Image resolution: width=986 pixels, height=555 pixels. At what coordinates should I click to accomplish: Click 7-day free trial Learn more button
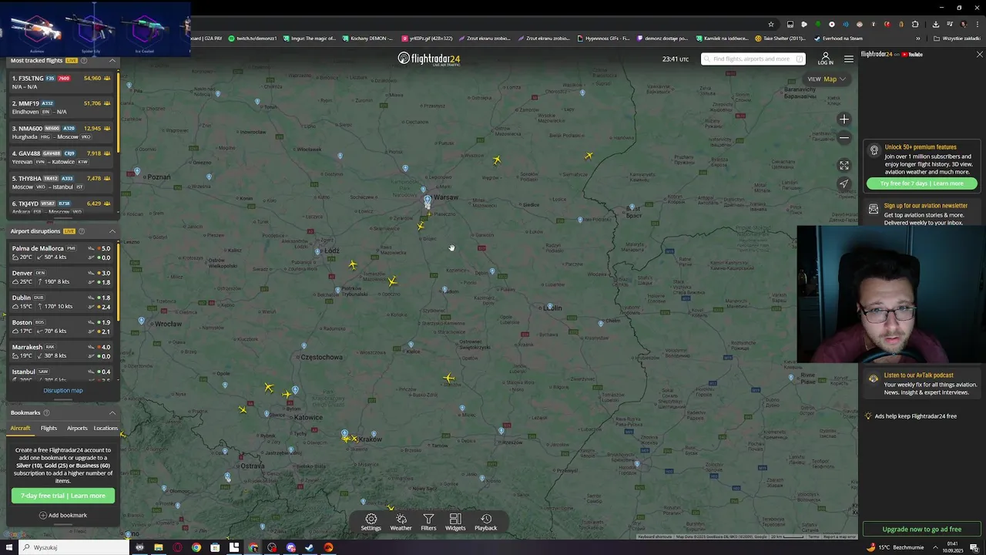coord(63,496)
